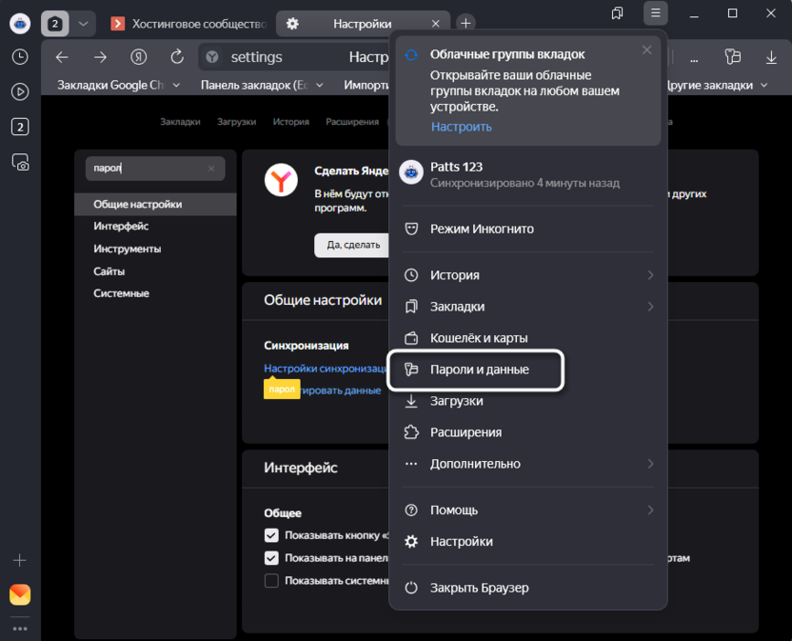The width and height of the screenshot is (792, 641).
Task: Open the downloads arrow icon in toolbar
Action: (x=771, y=57)
